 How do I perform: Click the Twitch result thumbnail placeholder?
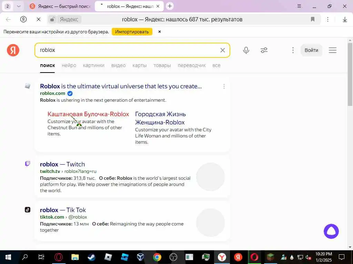tap(211, 177)
